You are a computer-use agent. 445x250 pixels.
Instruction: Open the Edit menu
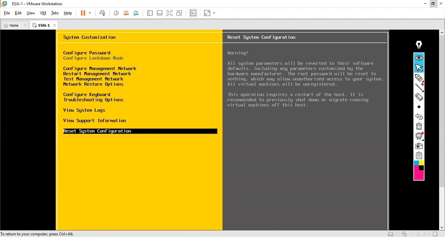[x=18, y=13]
